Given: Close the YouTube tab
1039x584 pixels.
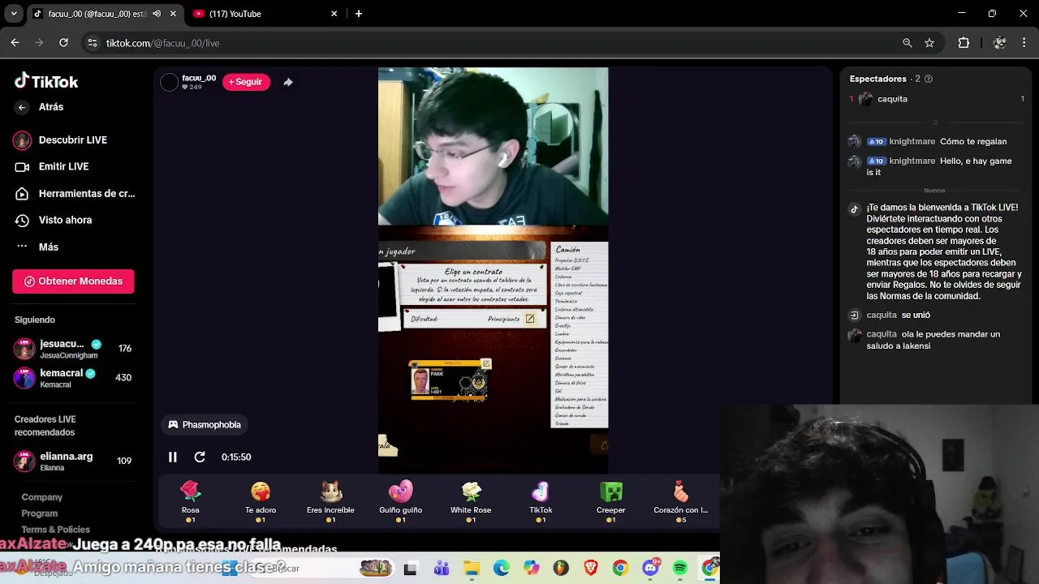Looking at the screenshot, I should point(334,14).
